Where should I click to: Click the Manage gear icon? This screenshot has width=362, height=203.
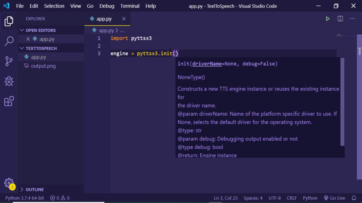(x=9, y=183)
